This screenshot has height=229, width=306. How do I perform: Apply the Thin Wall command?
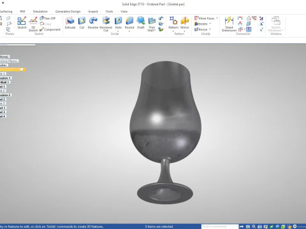[152, 24]
